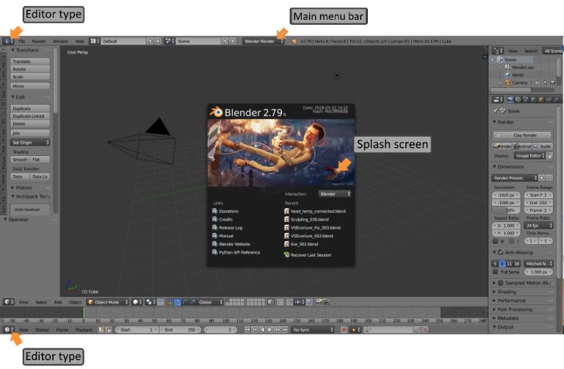Image resolution: width=564 pixels, height=369 pixels.
Task: Select the Render Layers properties tab icon
Action: coord(518,99)
